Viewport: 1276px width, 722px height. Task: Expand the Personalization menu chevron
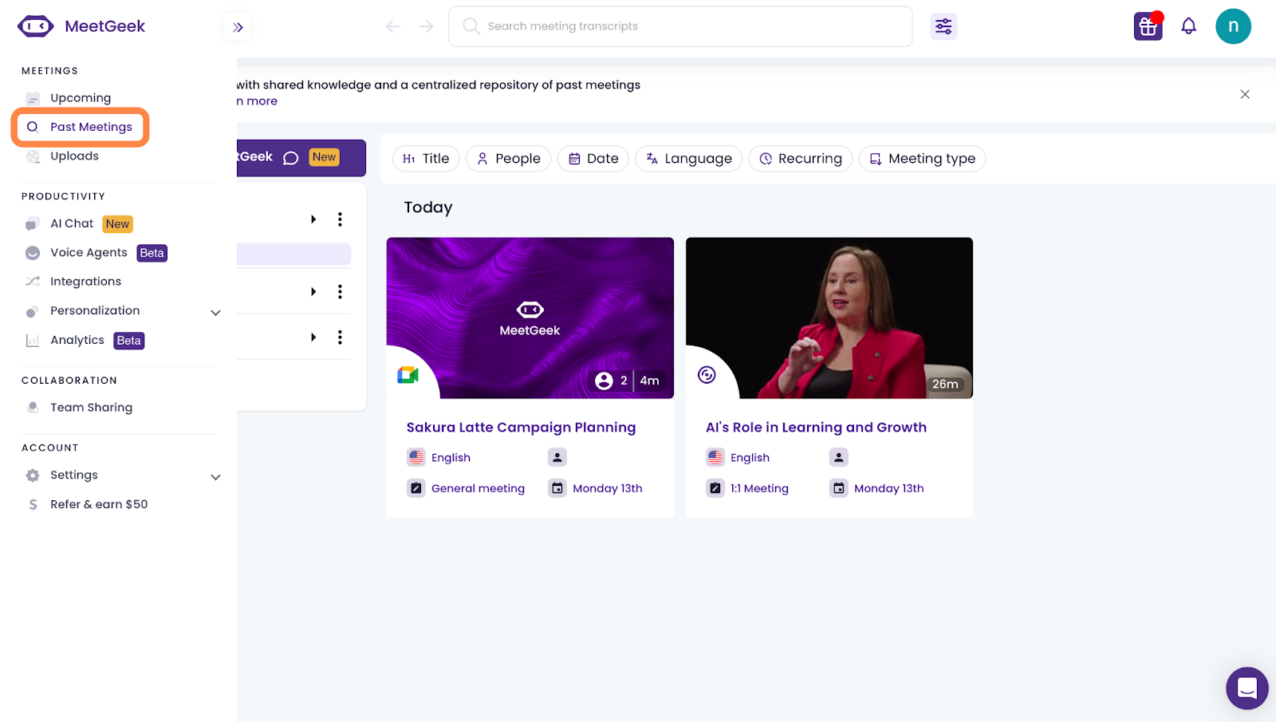tap(215, 312)
